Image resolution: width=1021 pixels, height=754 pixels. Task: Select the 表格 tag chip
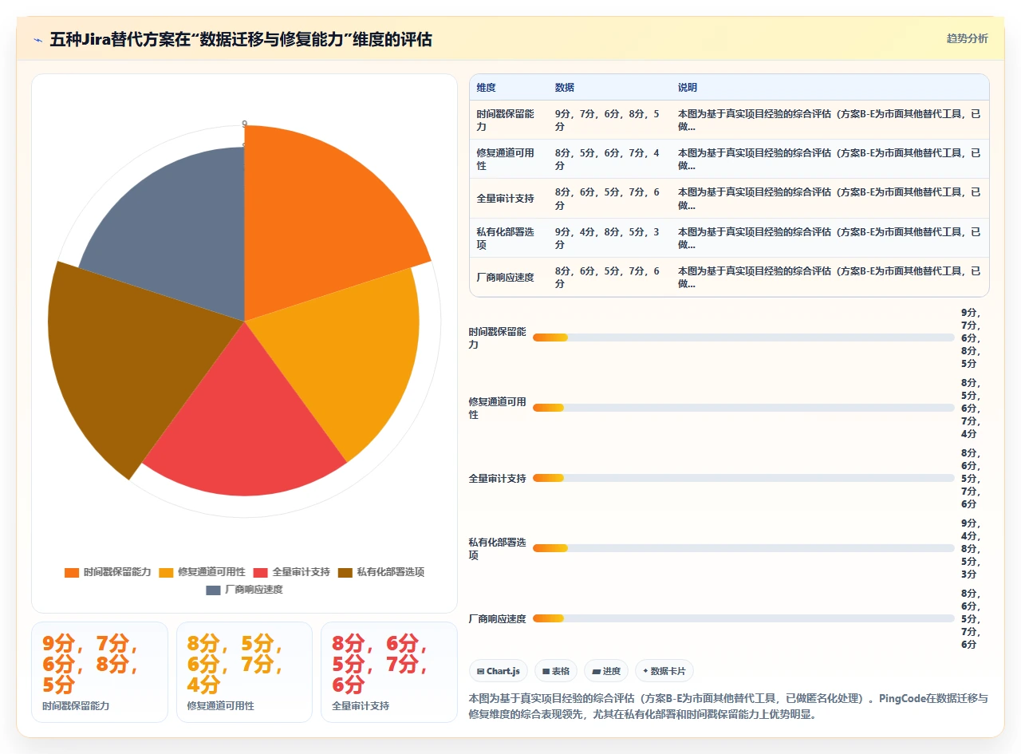(556, 671)
